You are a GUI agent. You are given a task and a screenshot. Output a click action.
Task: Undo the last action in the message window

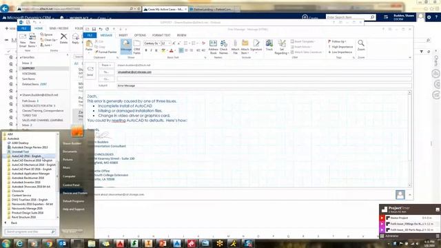click(x=101, y=29)
